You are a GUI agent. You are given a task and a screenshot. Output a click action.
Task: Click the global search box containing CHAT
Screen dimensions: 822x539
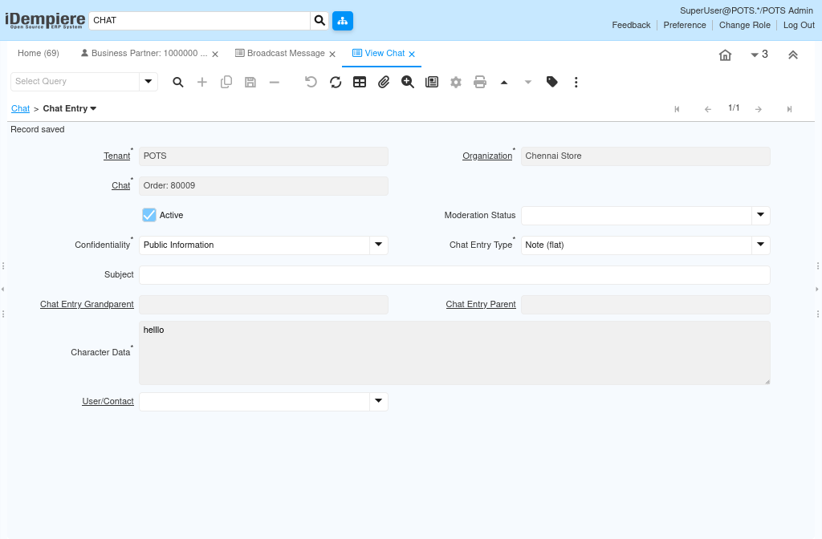200,20
